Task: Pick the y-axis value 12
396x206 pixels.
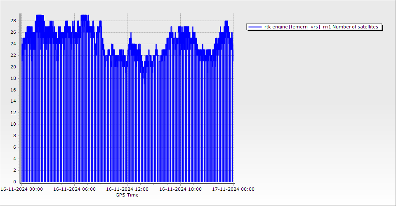Action: (13, 112)
